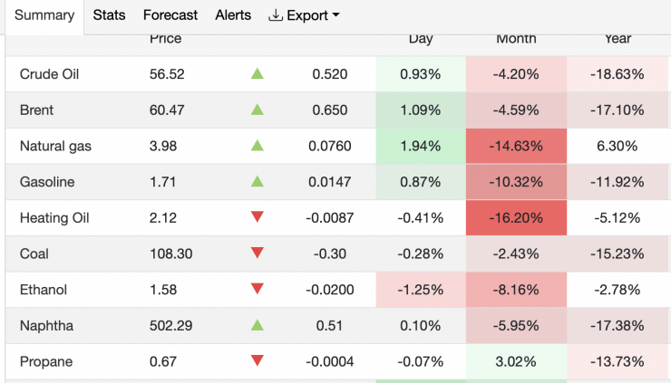This screenshot has width=671, height=383.
Task: Click the Naphtha green up arrow
Action: pyautogui.click(x=257, y=325)
